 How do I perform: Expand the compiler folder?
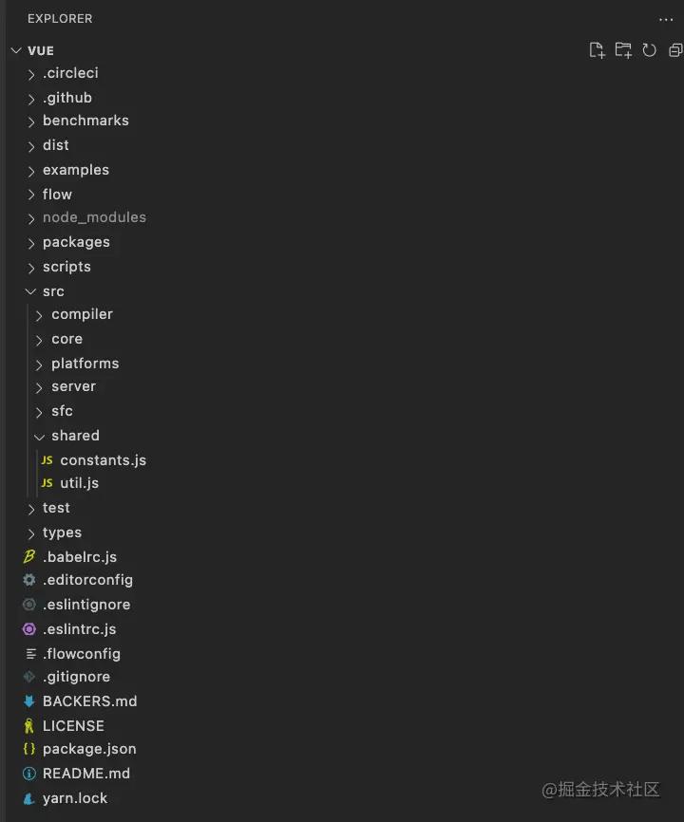(40, 314)
